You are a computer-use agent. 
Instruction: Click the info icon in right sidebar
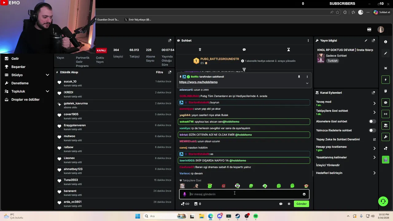click(x=386, y=42)
